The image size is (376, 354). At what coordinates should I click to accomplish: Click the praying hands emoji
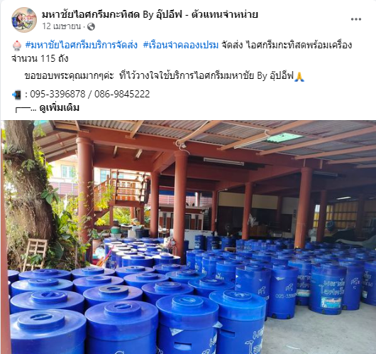pyautogui.click(x=299, y=77)
